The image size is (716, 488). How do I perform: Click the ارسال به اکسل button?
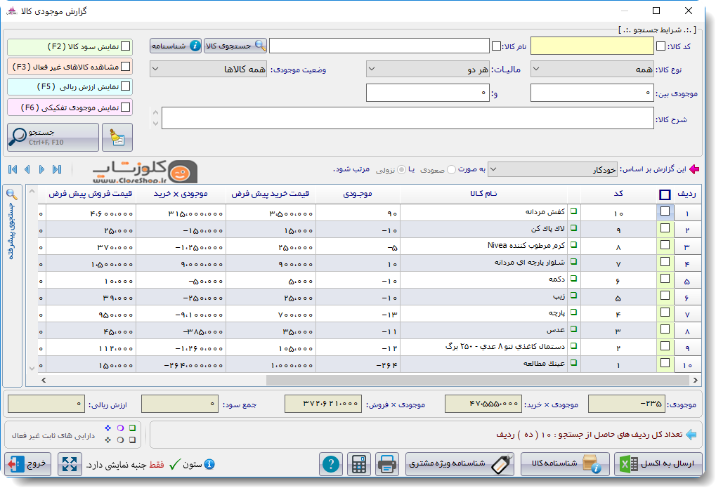click(x=658, y=464)
